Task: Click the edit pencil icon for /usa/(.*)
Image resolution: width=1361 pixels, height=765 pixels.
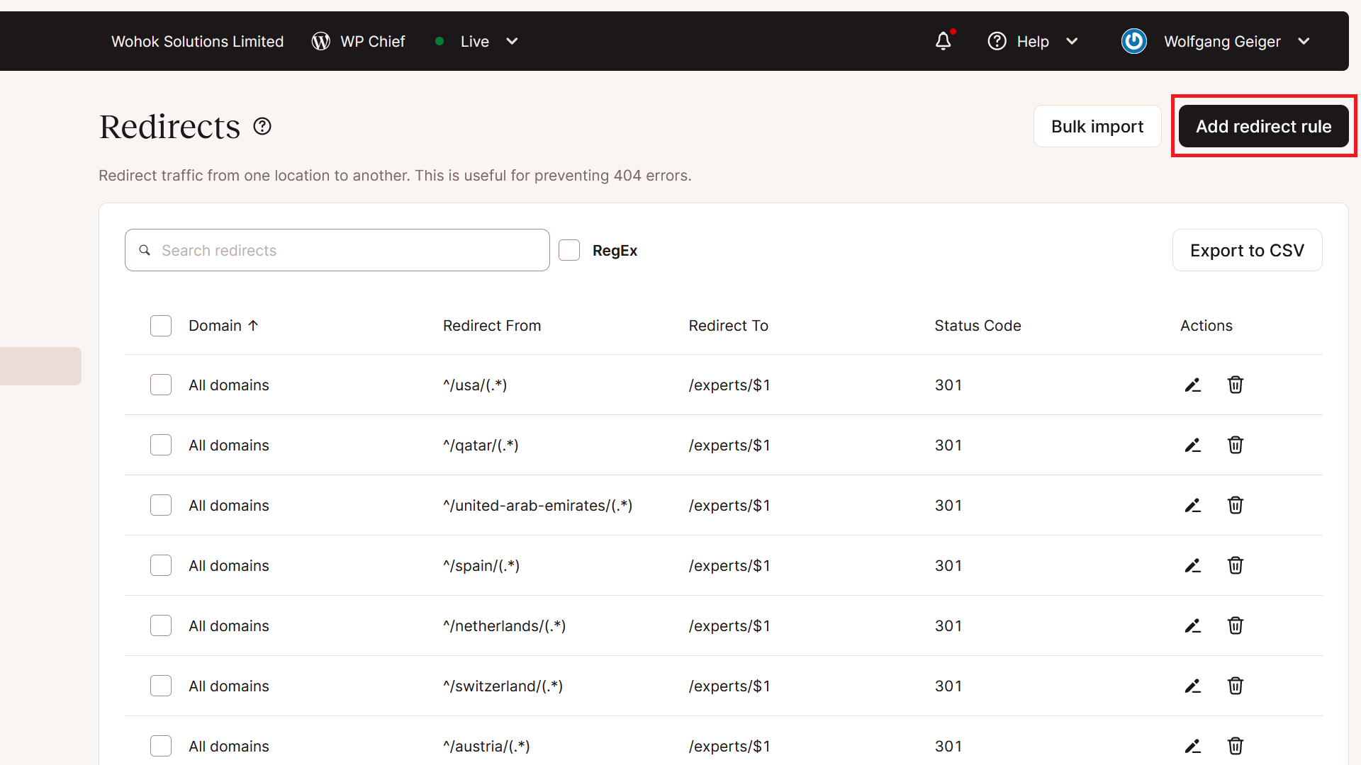Action: tap(1193, 384)
